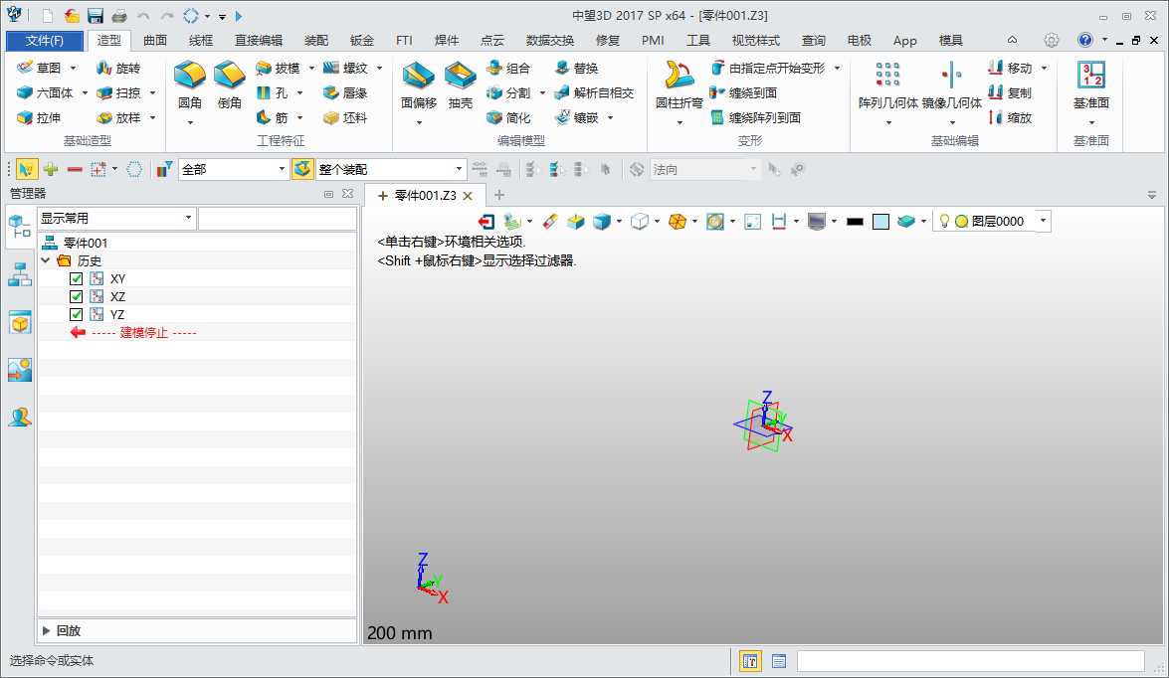Open the 钣金 ribbon tab

tap(361, 40)
